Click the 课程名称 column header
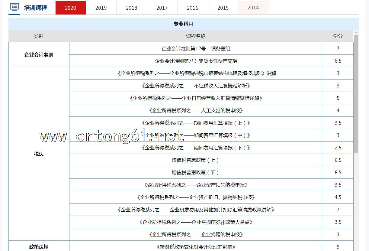This screenshot has height=251, width=369. click(196, 36)
